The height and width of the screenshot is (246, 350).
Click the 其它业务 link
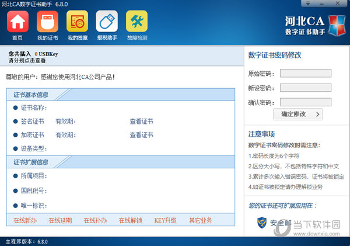(201, 220)
